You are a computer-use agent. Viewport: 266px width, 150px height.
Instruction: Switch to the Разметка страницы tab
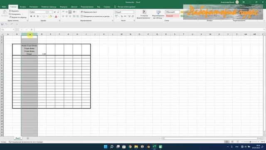49,7
